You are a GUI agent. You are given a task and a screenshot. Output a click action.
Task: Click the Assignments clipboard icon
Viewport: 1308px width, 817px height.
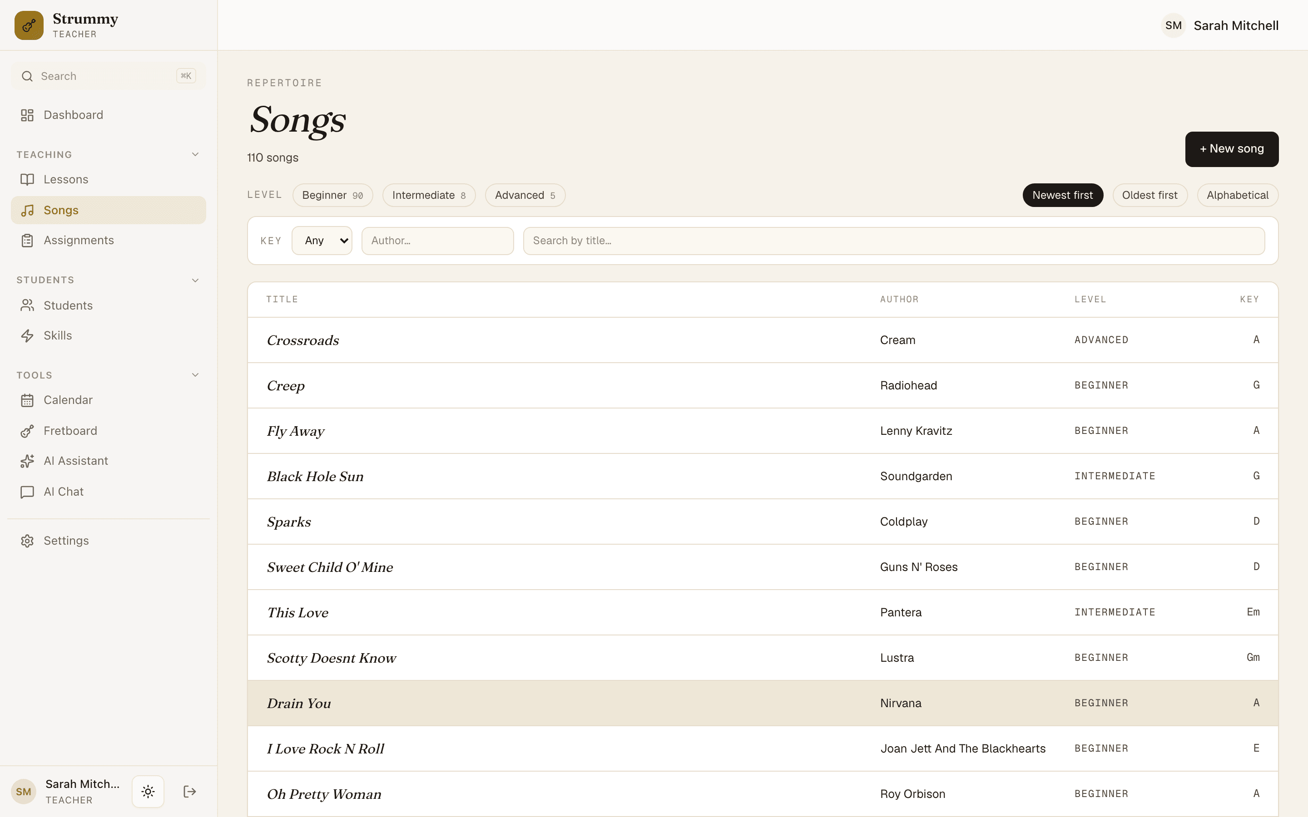click(27, 241)
